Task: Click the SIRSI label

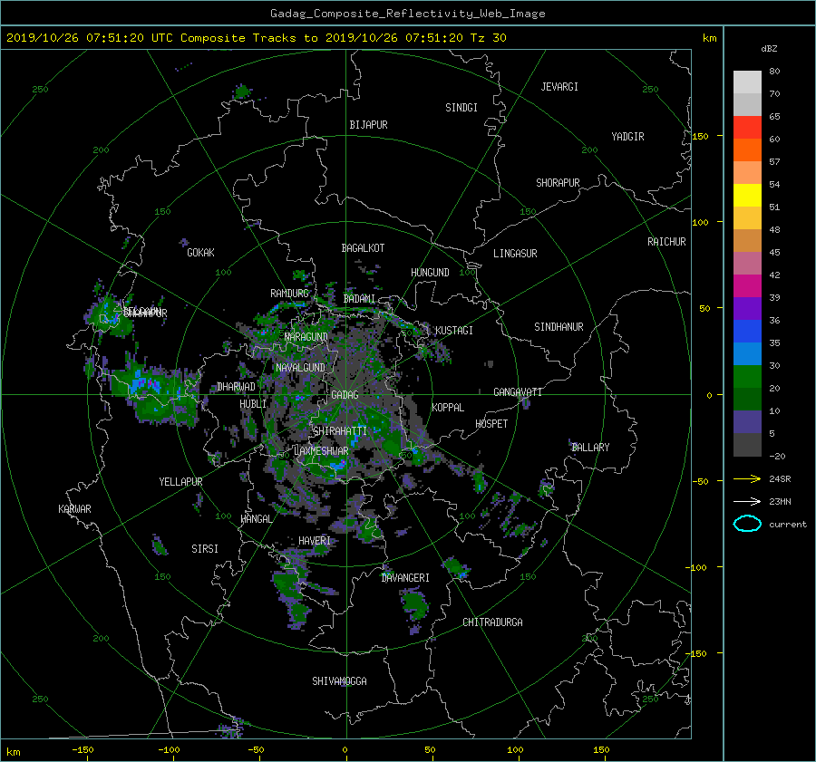Action: tap(205, 549)
